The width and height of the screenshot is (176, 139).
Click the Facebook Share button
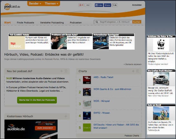[x=108, y=5]
